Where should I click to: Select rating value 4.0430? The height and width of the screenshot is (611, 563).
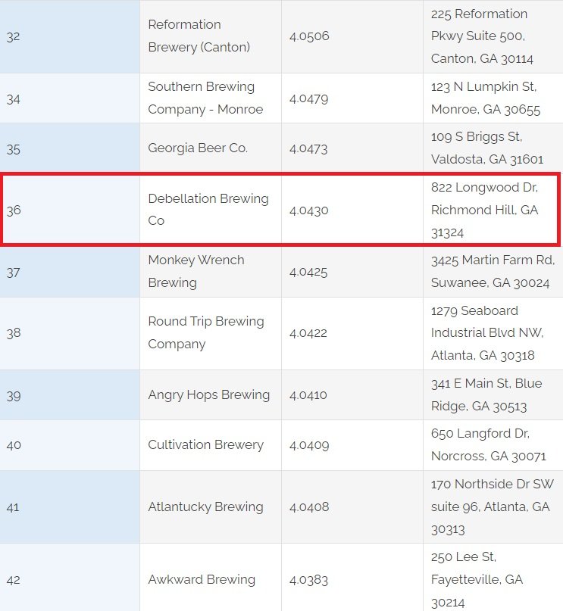[x=309, y=210]
